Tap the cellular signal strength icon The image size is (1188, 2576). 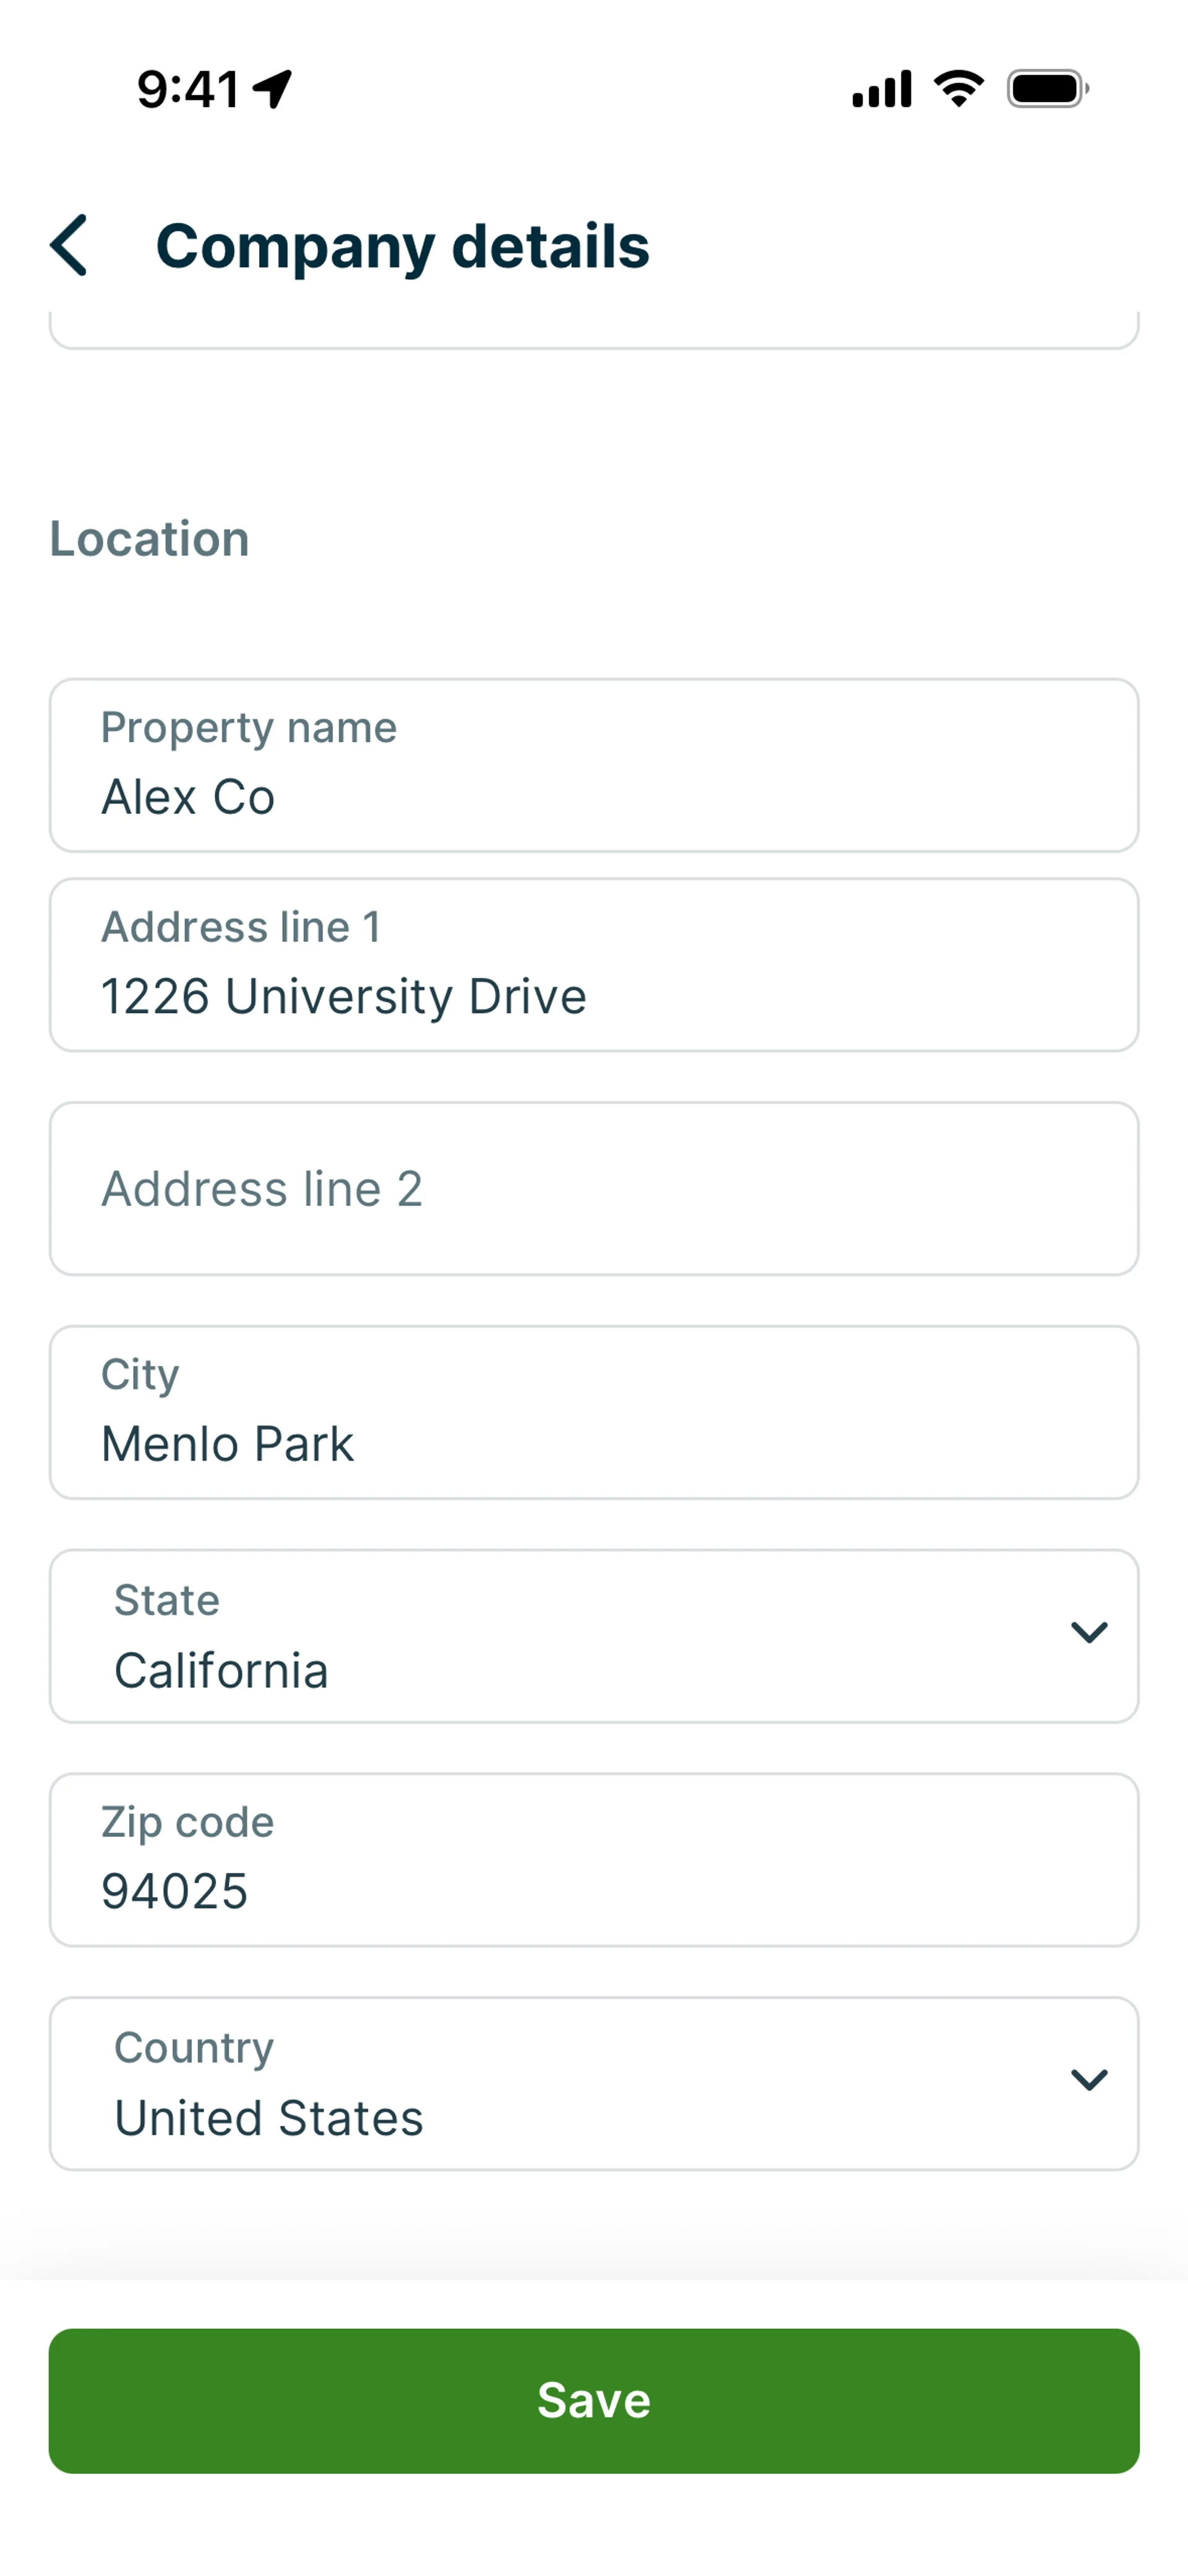(x=881, y=89)
